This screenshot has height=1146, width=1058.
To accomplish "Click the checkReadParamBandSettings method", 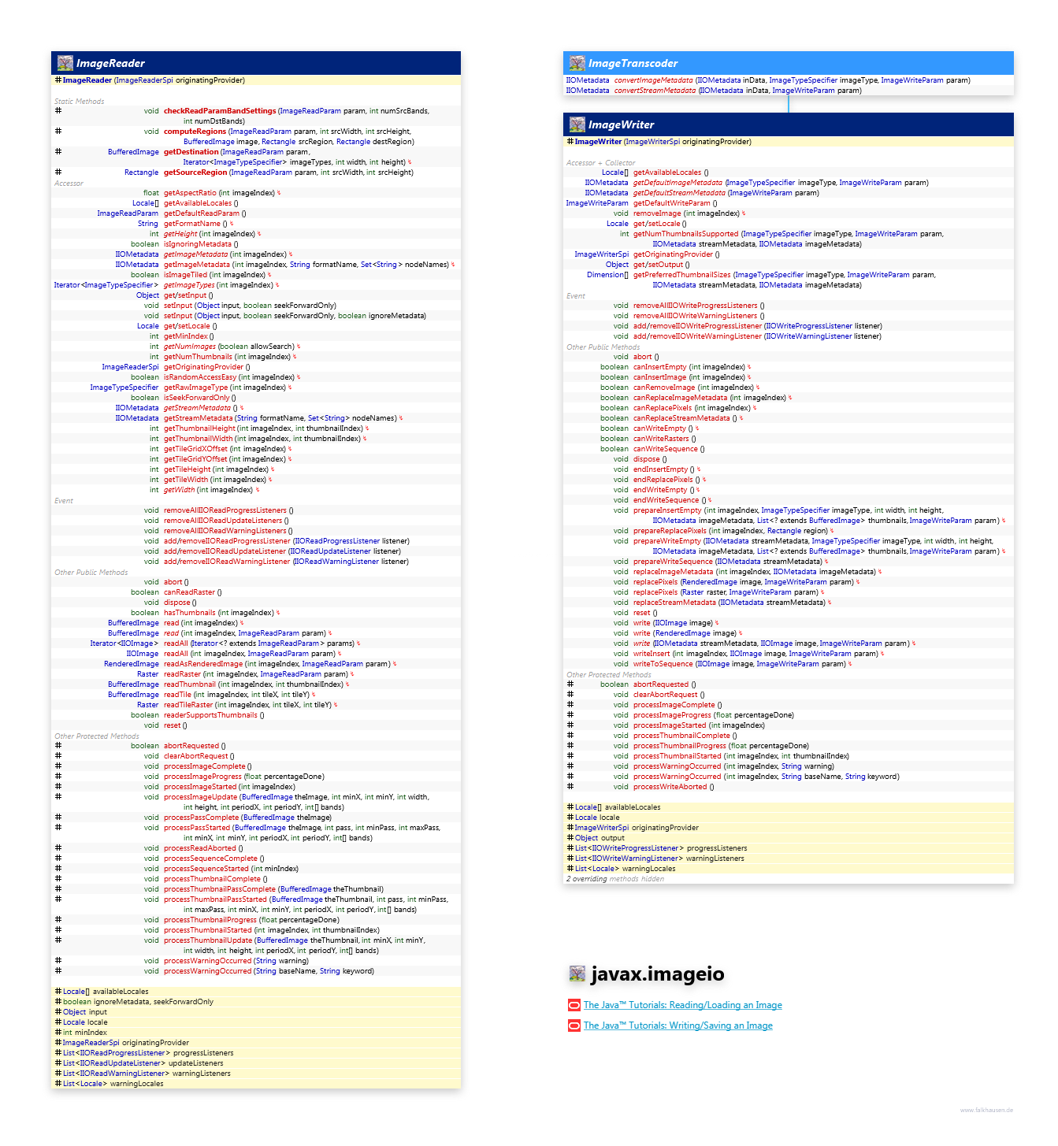I will (220, 111).
